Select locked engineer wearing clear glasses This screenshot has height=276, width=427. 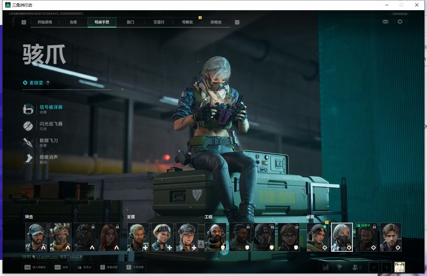coord(289,237)
